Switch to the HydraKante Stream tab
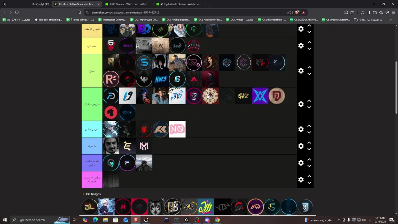This screenshot has height=224, width=398. tap(179, 4)
